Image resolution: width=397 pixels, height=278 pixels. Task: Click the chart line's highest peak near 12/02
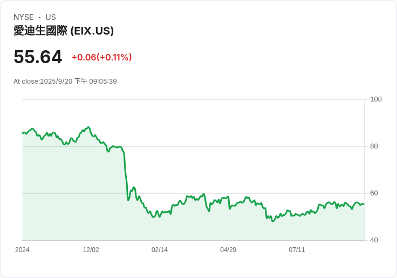click(x=88, y=127)
